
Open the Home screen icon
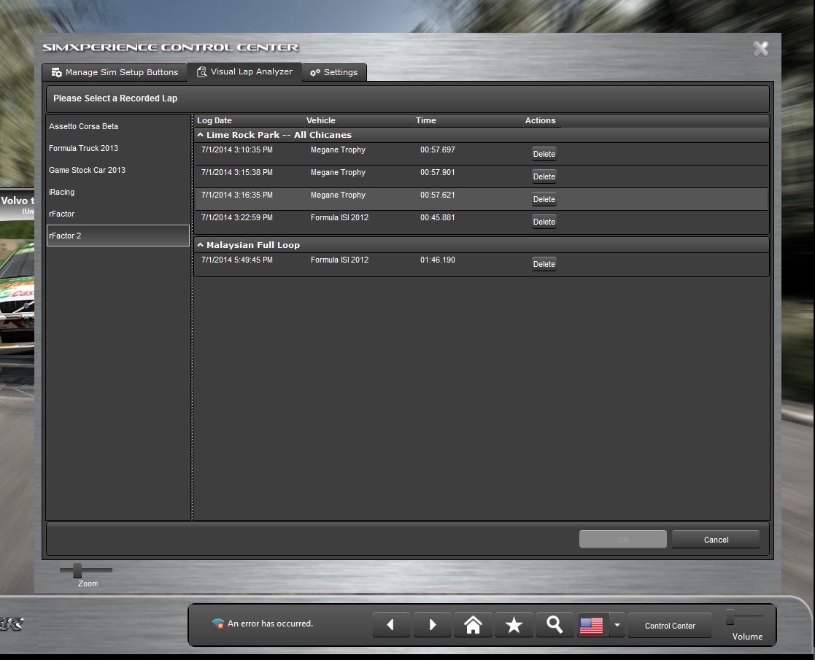click(473, 625)
